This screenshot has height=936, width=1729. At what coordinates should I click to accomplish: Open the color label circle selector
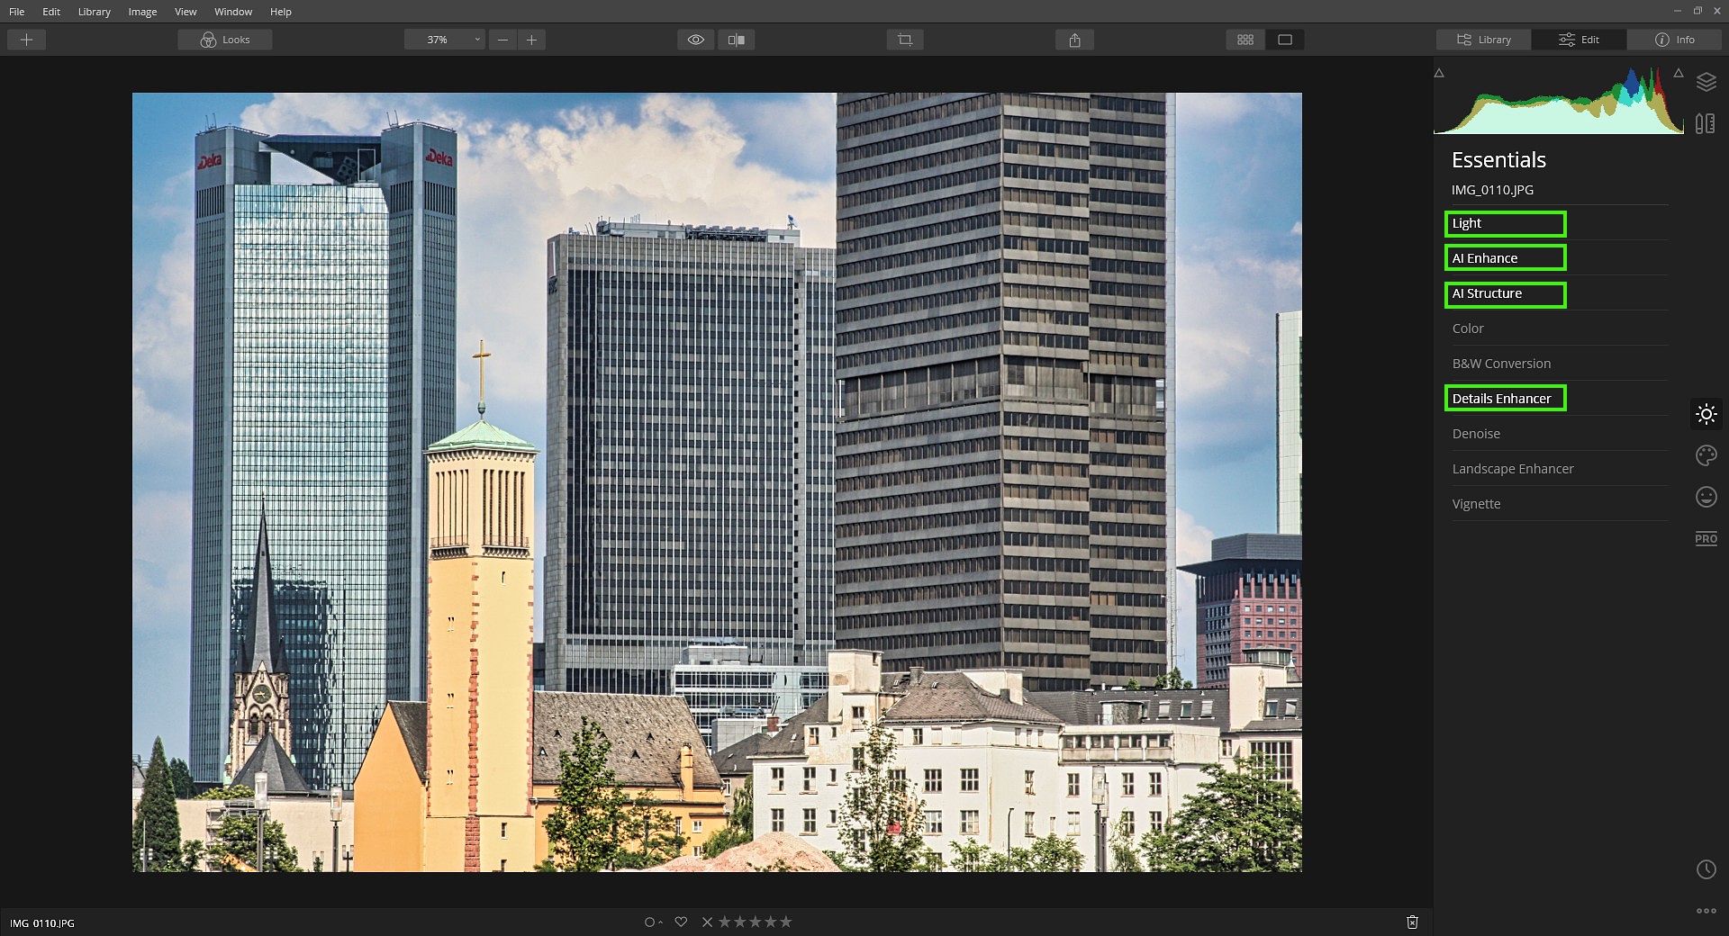click(653, 922)
